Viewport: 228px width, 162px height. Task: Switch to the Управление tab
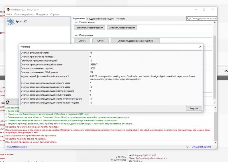[x=79, y=19]
